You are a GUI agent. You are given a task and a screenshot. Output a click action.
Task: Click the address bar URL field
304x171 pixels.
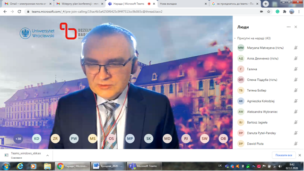click(143, 12)
